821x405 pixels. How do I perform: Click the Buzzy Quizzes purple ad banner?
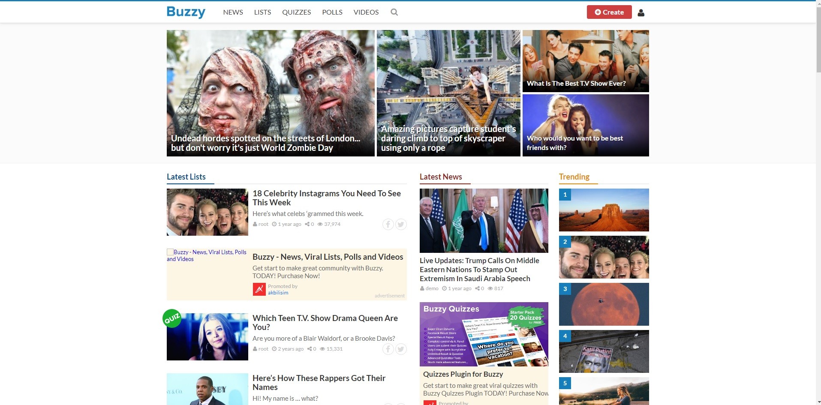[484, 334]
